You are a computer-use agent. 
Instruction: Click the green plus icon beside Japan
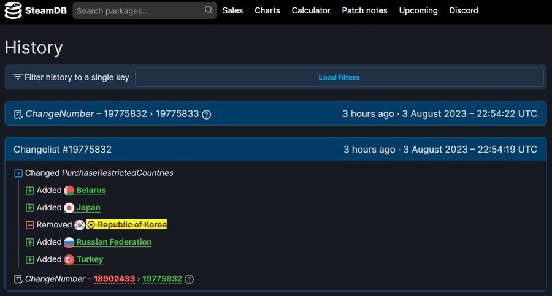click(x=30, y=208)
